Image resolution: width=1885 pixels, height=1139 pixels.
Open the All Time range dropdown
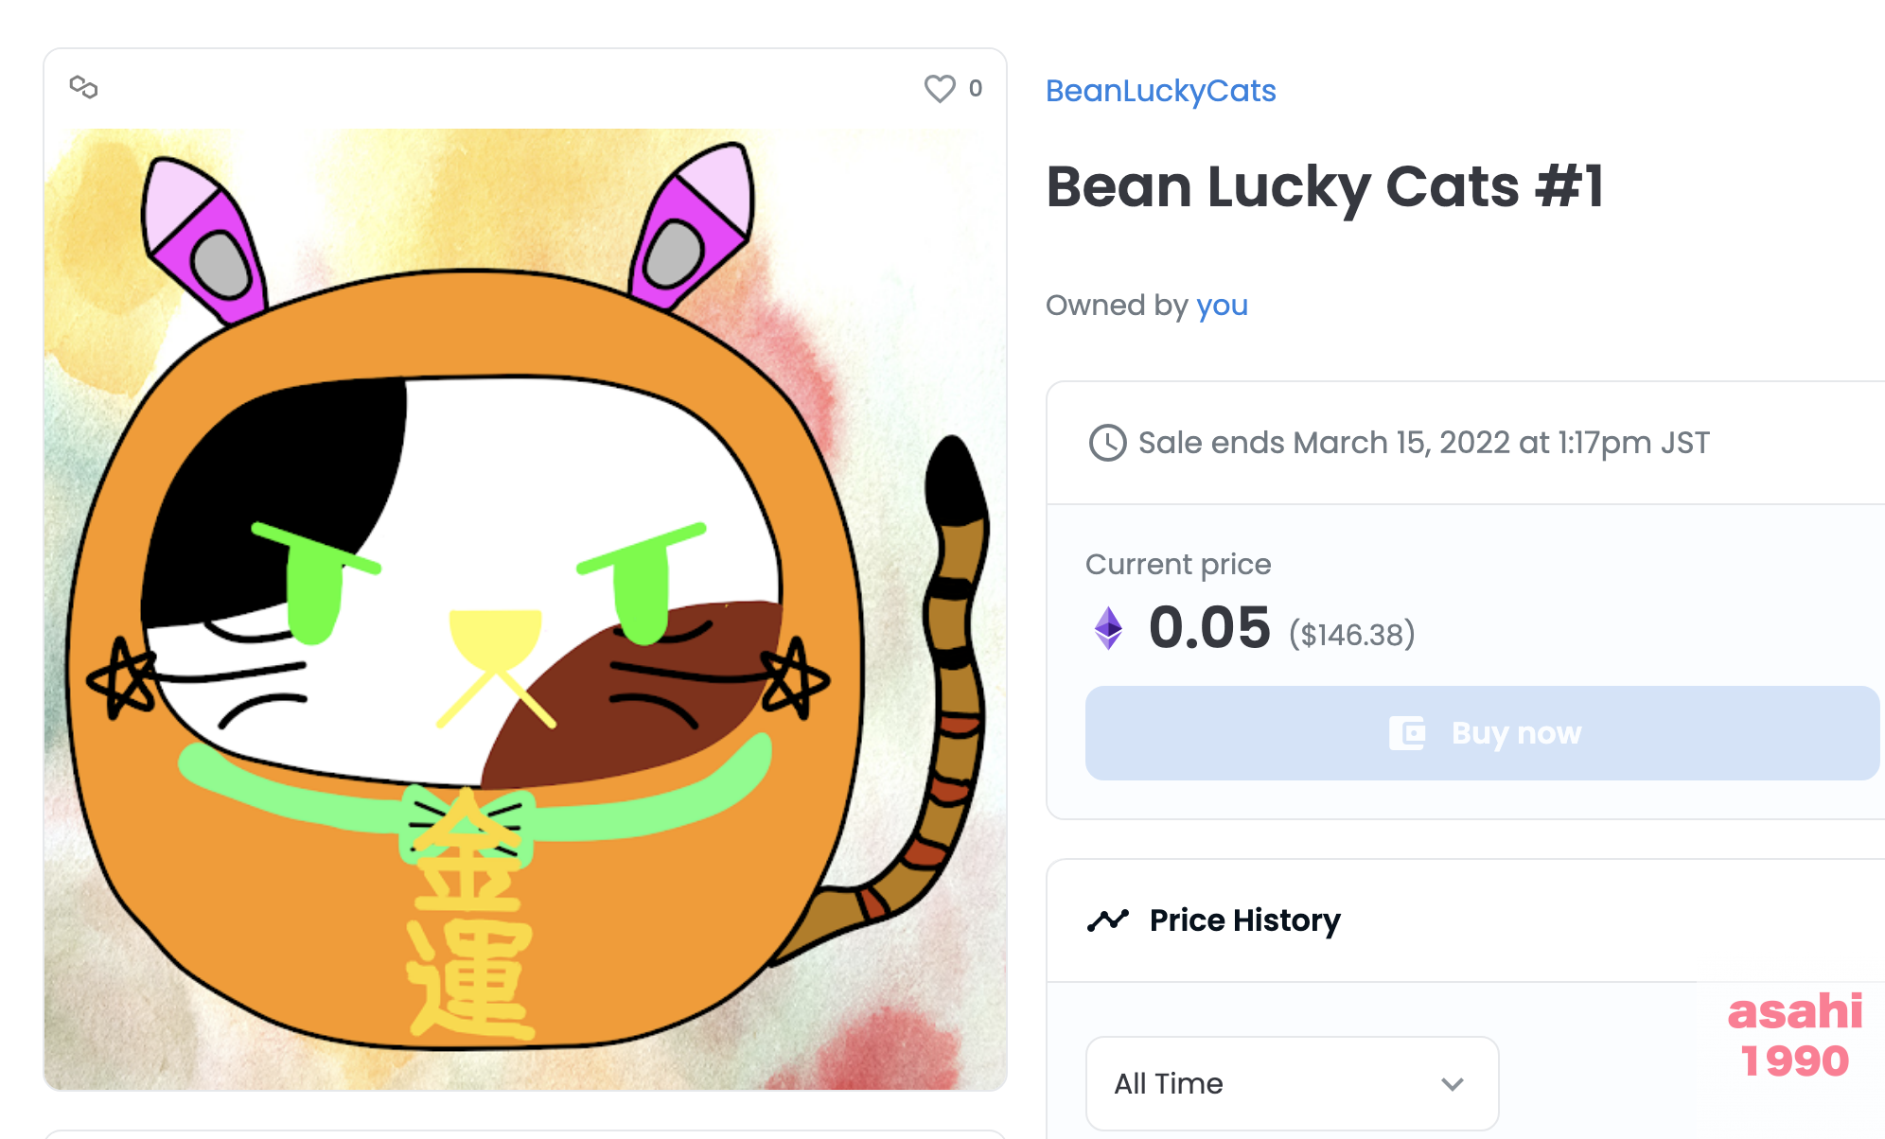1292,1082
